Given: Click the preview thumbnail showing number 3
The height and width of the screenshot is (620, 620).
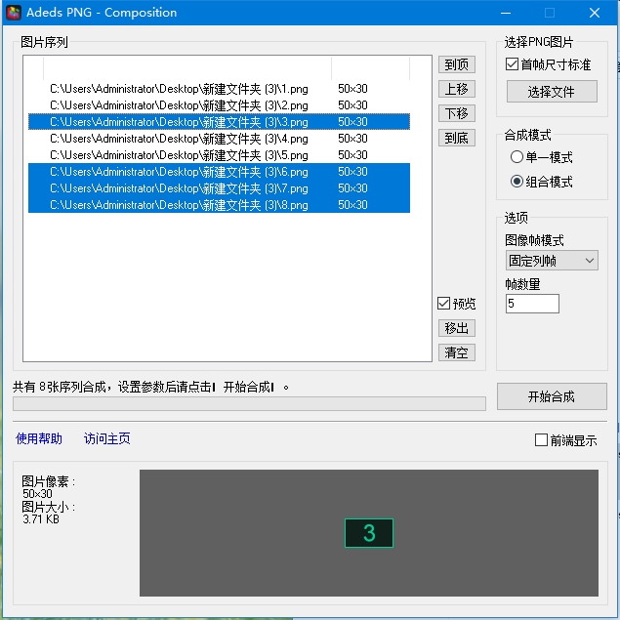Looking at the screenshot, I should [x=369, y=533].
